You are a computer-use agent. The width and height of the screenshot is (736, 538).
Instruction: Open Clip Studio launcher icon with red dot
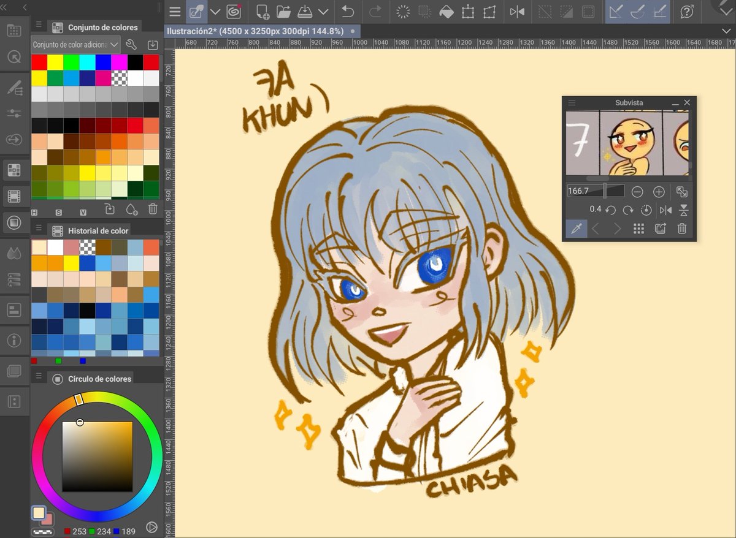[234, 12]
